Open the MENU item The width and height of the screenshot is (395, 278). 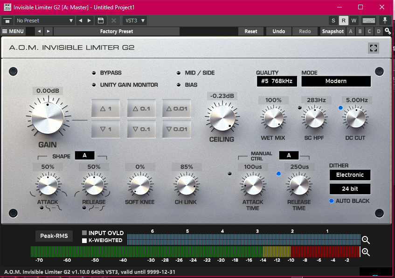13,31
